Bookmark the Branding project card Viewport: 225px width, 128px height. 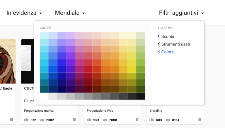click(x=200, y=120)
